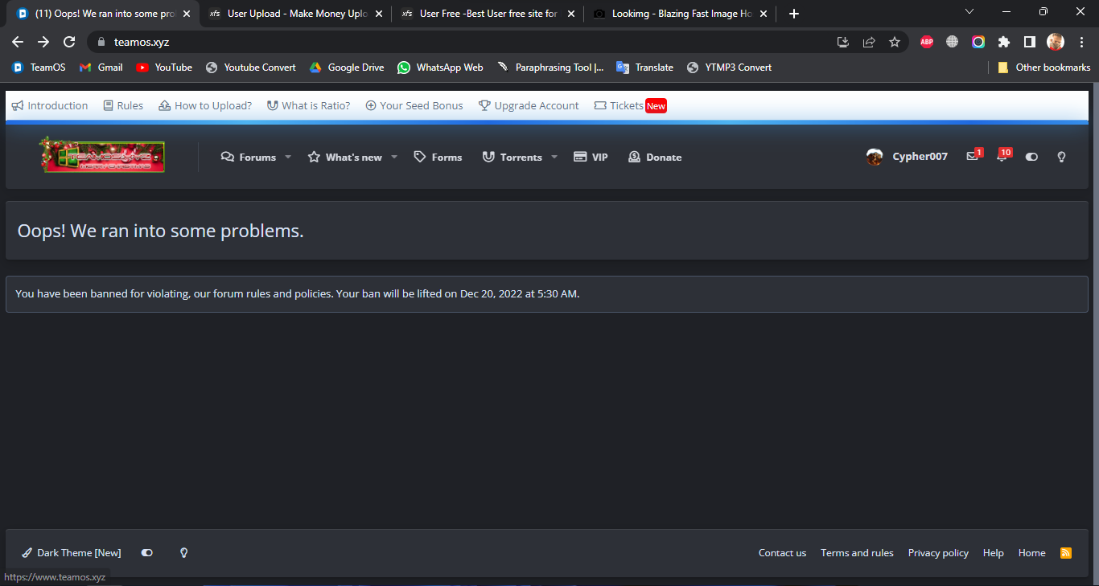Bookmark this page with the star icon
Viewport: 1099px width, 586px height.
895,42
